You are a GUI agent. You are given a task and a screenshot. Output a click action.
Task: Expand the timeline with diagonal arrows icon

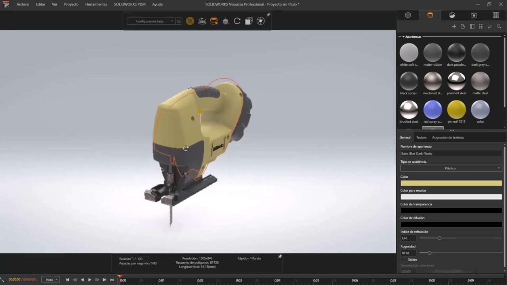(2, 280)
